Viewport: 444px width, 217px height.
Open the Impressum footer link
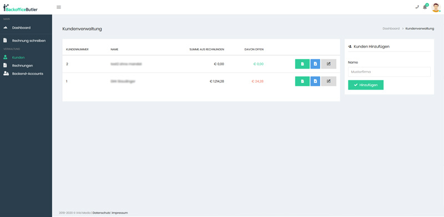120,213
